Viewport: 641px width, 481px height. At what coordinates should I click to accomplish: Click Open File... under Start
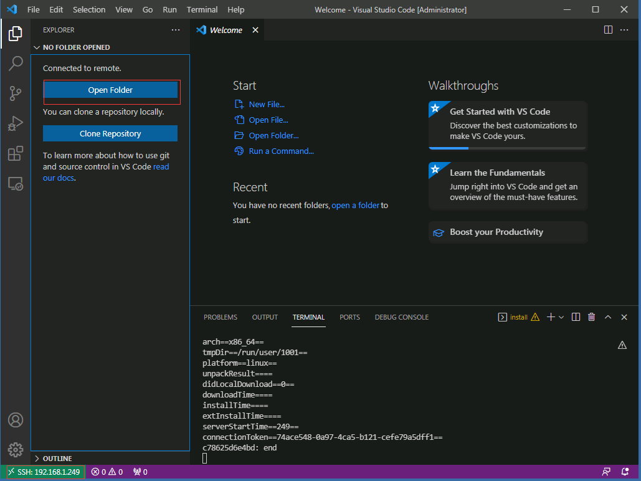[268, 120]
